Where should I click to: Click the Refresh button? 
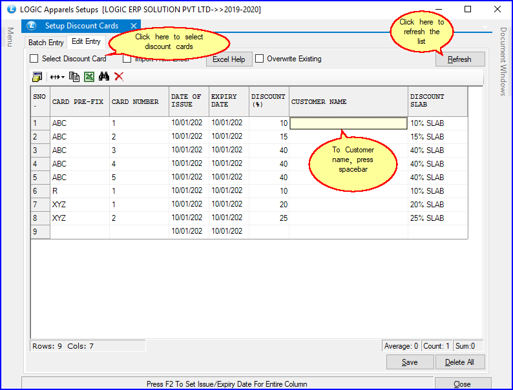click(x=460, y=59)
